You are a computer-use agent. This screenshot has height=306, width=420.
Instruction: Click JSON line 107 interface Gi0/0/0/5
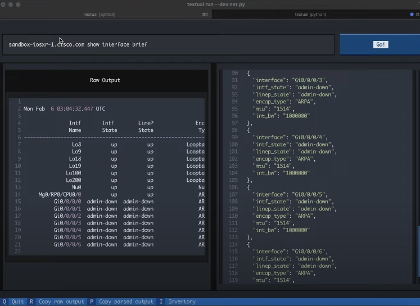click(290, 194)
